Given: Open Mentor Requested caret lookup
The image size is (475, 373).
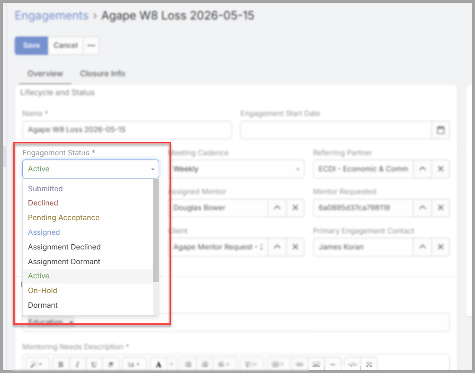Looking at the screenshot, I should click(422, 208).
